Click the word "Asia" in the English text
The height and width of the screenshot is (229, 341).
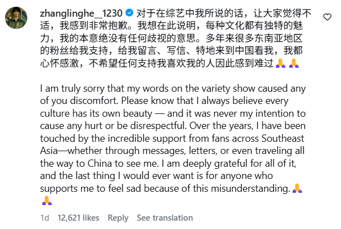52,152
